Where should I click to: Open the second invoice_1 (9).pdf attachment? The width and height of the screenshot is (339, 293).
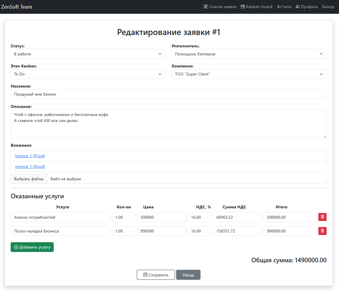(30, 166)
